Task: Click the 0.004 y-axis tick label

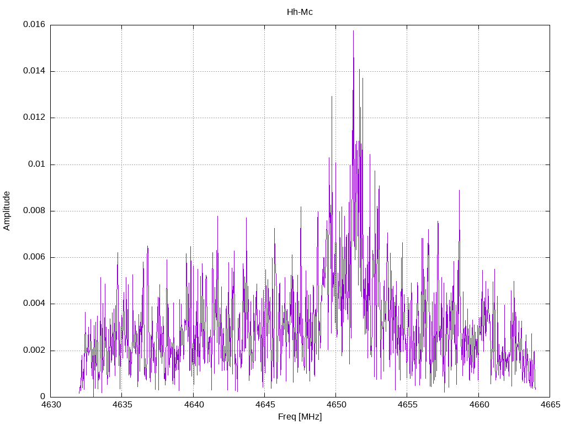Action: tap(34, 304)
